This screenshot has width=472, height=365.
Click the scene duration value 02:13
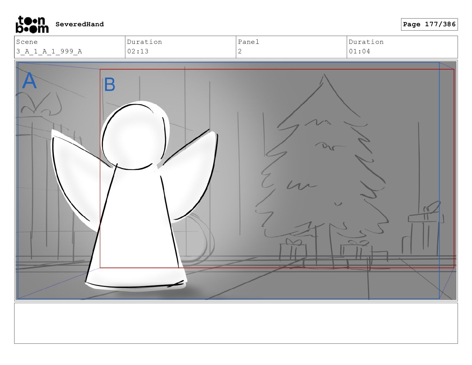[x=138, y=51]
